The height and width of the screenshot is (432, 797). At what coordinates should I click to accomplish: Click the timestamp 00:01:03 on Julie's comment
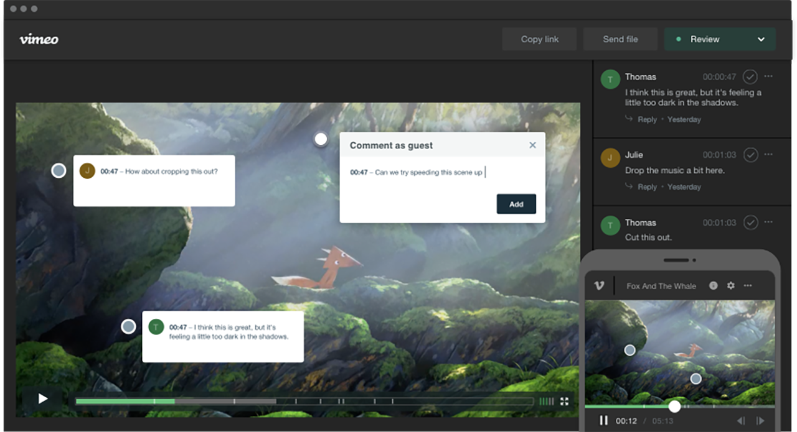click(x=719, y=155)
